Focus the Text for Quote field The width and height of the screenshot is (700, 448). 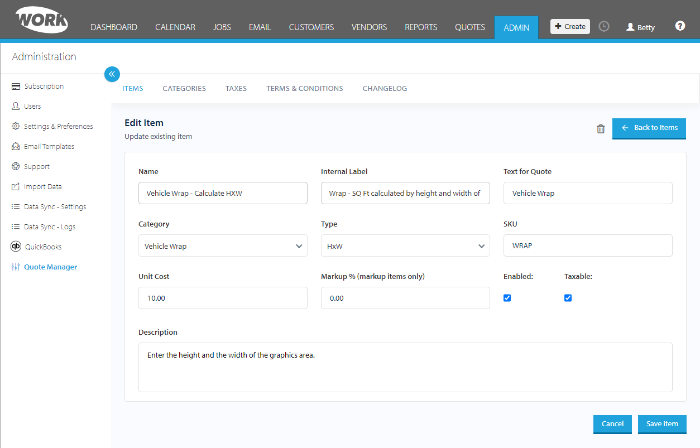click(588, 193)
